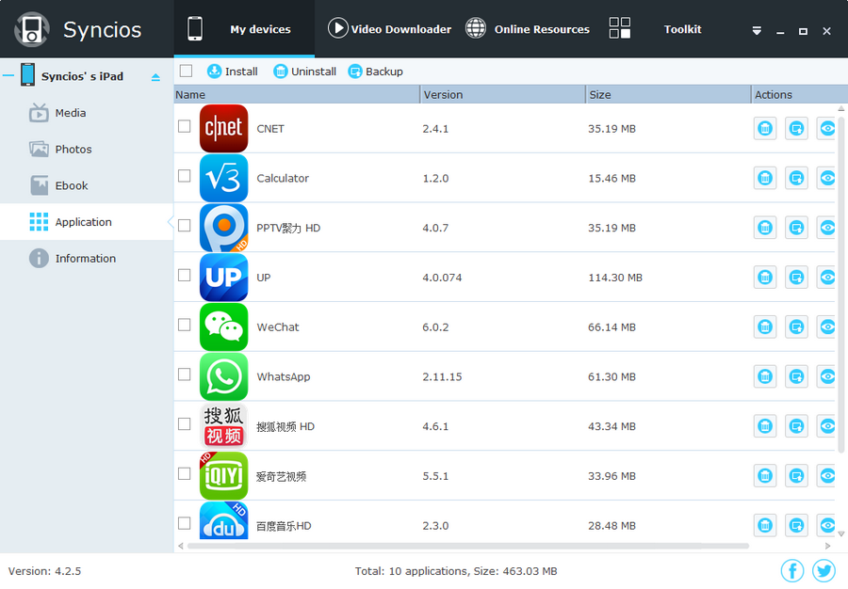Viewport: 848px width, 589px height.
Task: Select the 爱奇艺视频 checkbox
Action: (185, 474)
